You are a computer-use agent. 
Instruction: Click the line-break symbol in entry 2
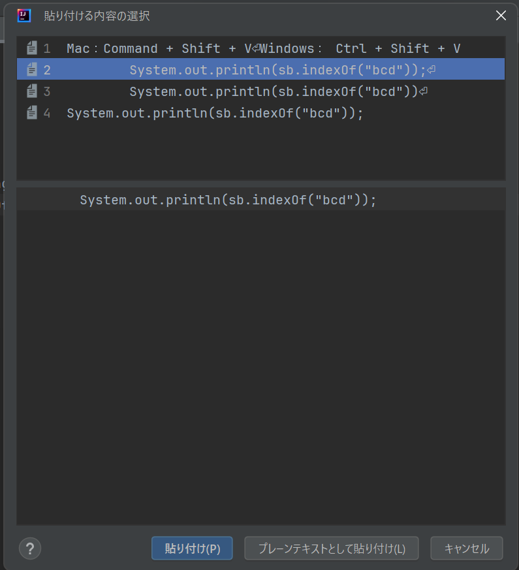(x=432, y=70)
